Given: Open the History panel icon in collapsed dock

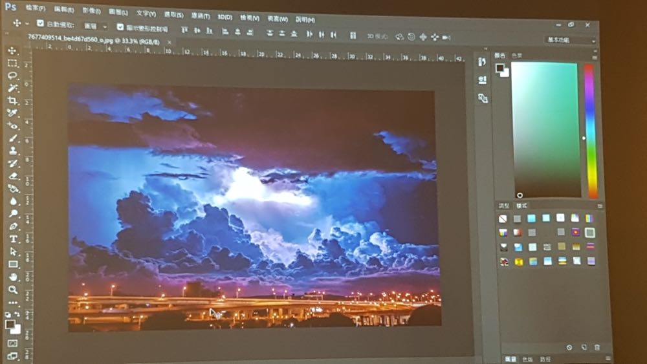Looking at the screenshot, I should coord(481,62).
